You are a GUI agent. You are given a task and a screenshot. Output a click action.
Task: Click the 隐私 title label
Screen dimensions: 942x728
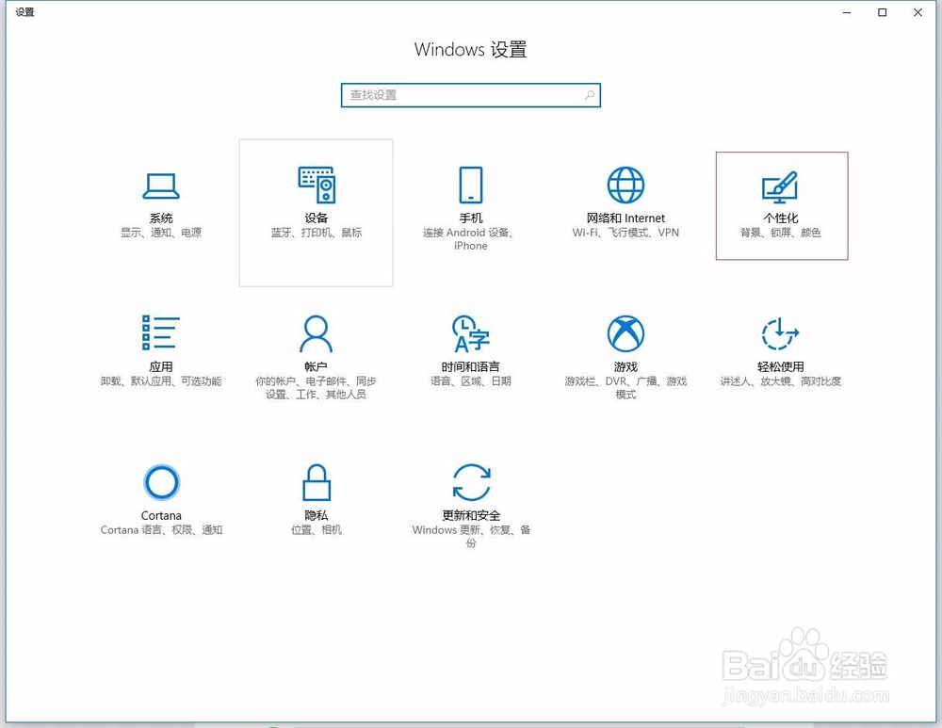coord(316,515)
